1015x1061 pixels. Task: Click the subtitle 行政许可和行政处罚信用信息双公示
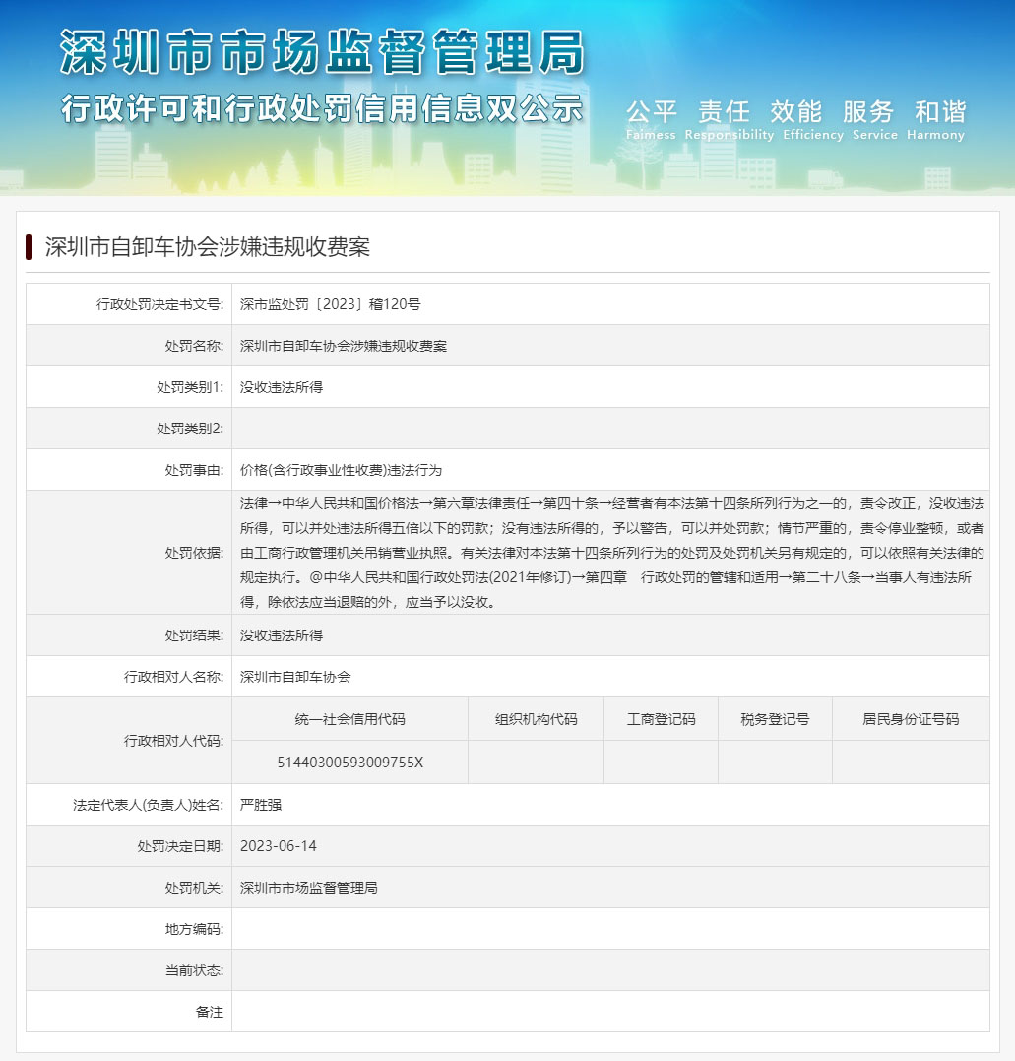click(x=322, y=108)
